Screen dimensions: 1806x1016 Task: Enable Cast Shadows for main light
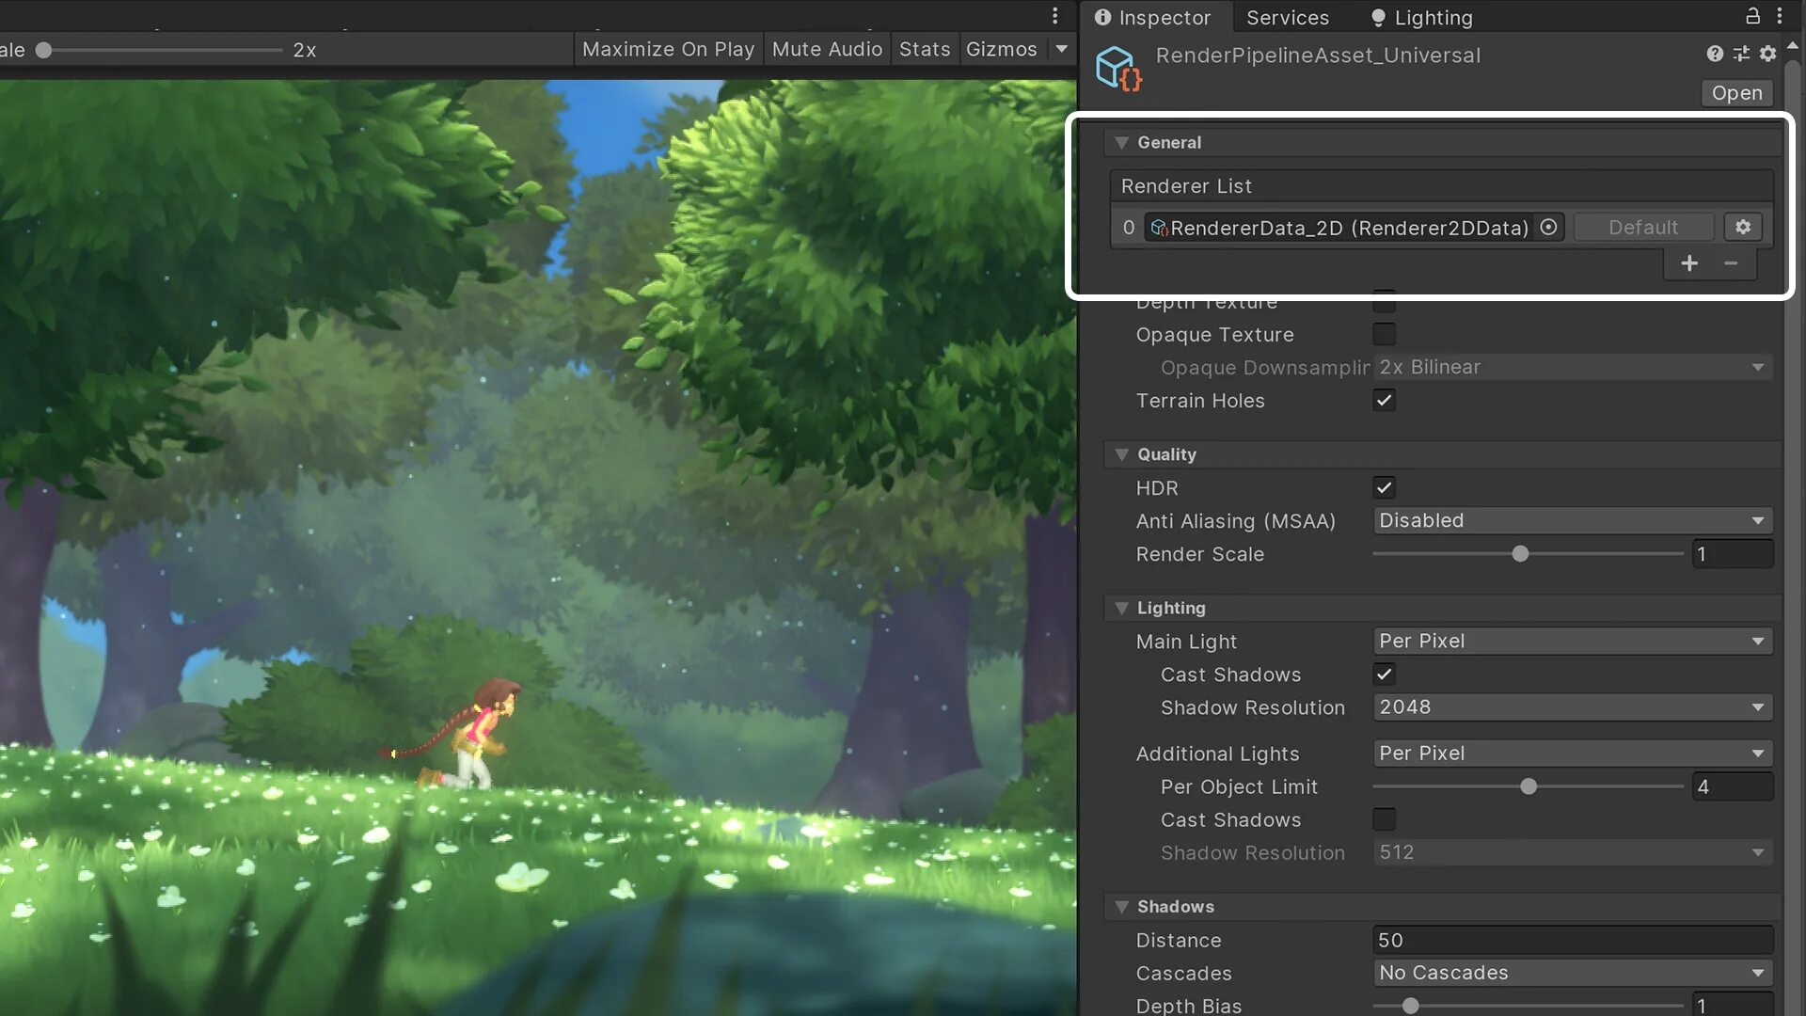(1385, 675)
